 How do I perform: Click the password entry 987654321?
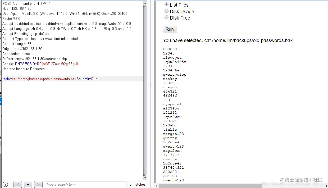click(x=173, y=168)
